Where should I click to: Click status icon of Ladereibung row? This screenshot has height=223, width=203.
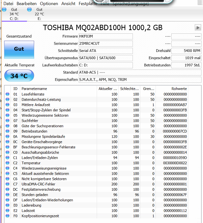coord(7,205)
